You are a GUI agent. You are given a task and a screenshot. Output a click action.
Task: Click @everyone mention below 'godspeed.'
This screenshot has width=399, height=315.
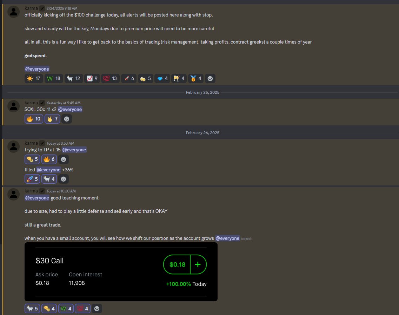pyautogui.click(x=37, y=69)
